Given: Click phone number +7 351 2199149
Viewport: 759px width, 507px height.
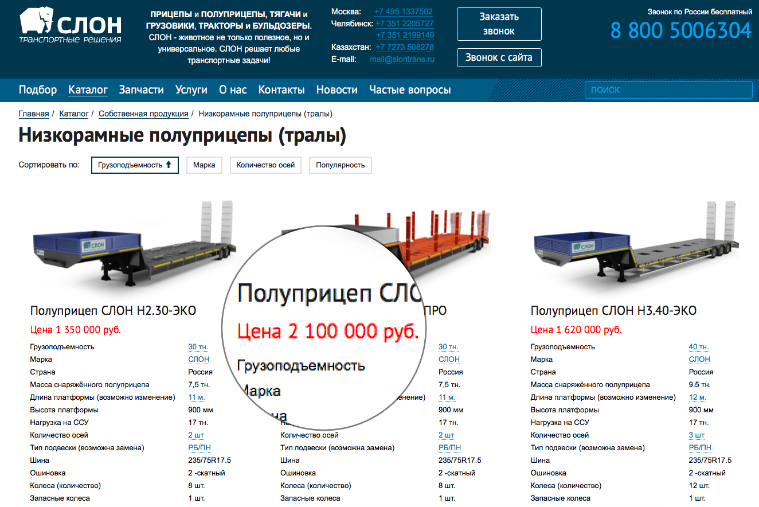Looking at the screenshot, I should coord(405,35).
